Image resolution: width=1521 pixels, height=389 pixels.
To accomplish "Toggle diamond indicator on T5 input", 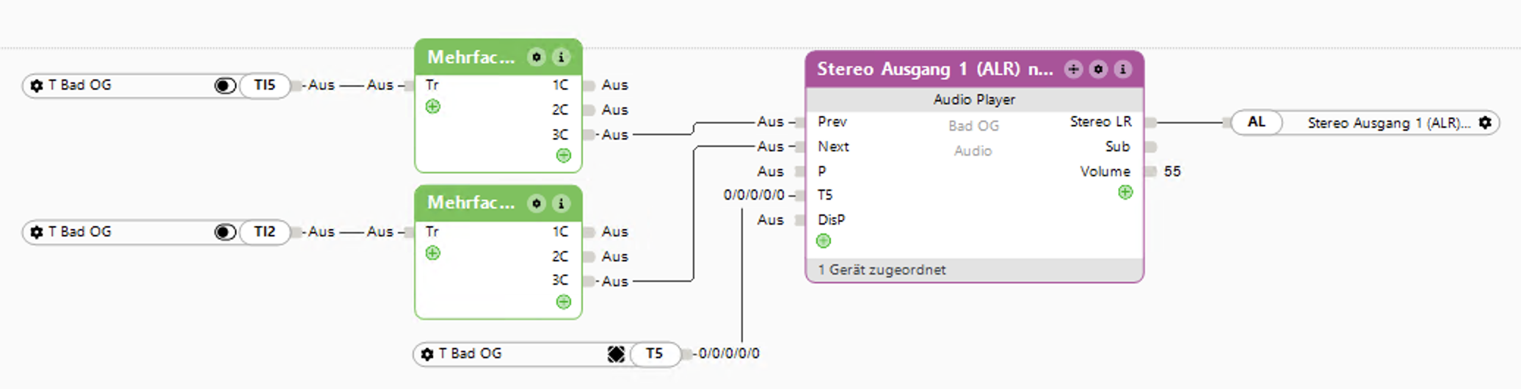I will coord(616,355).
